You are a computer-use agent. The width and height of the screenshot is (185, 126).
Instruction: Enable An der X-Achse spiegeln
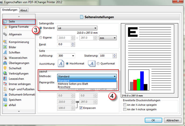click(x=124, y=105)
